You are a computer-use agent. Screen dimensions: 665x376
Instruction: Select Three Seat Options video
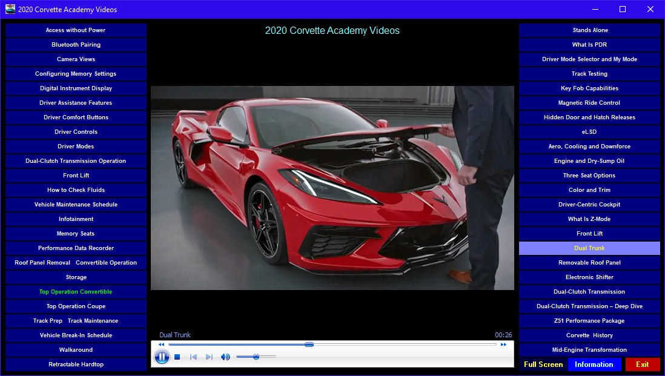[589, 176]
